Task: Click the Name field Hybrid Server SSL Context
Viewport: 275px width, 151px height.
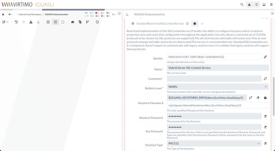Action: pos(218,68)
